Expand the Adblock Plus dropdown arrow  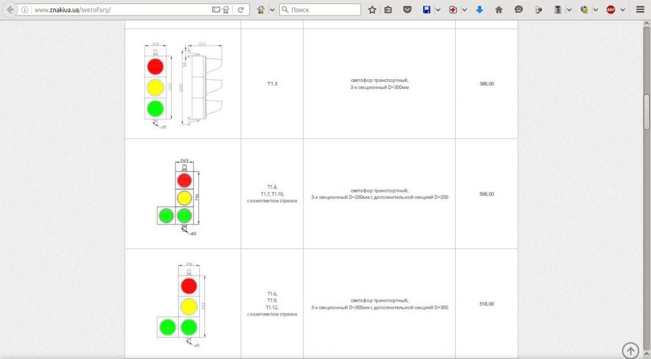click(x=622, y=10)
